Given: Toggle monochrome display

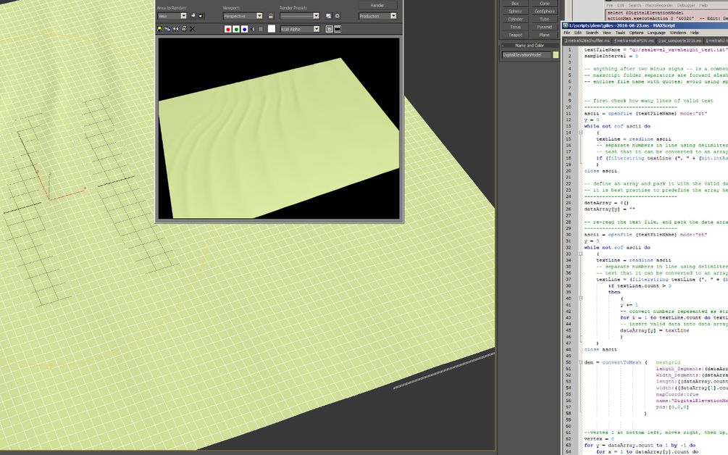Looking at the screenshot, I should (261, 29).
